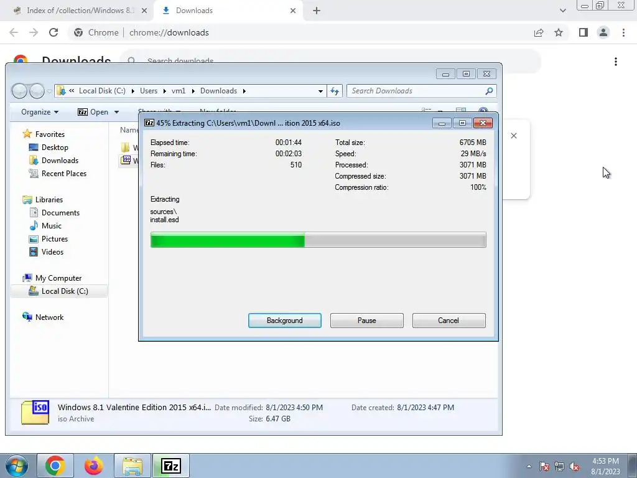
Task: Go back in Chrome
Action: 14,32
